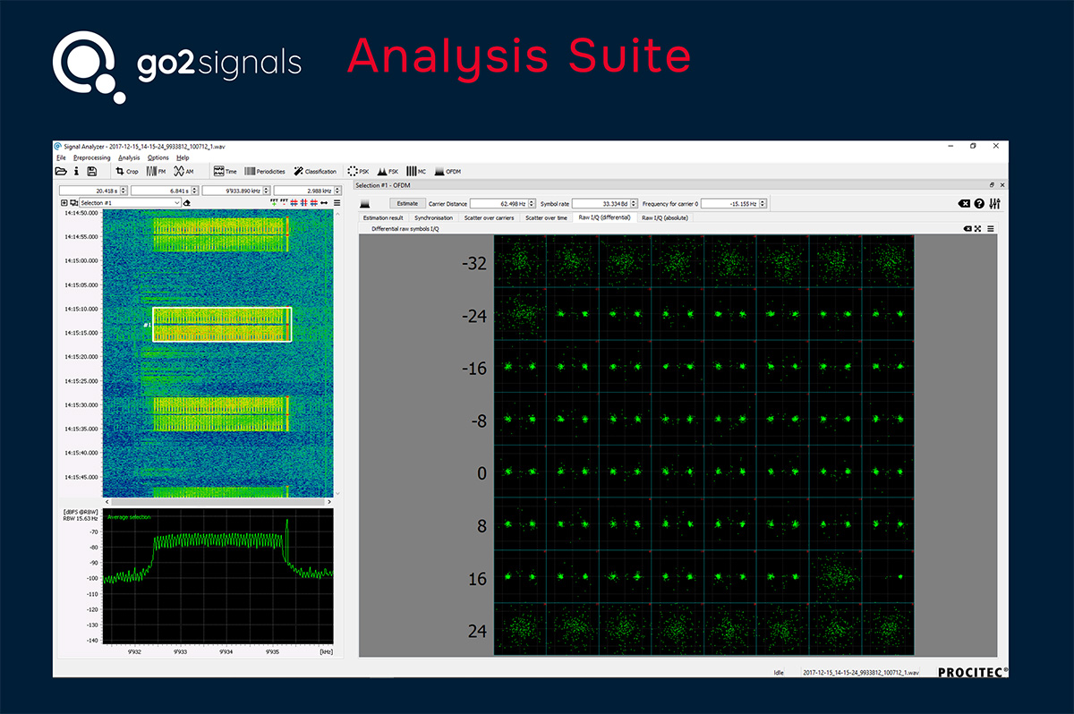Open the hamburger menu above the spectrogram
This screenshot has width=1074, height=714.
coord(337,203)
